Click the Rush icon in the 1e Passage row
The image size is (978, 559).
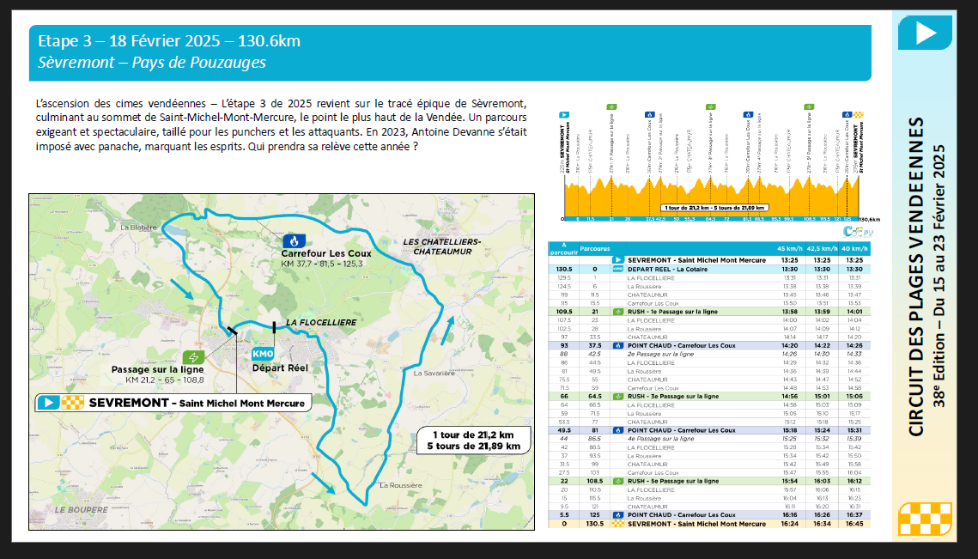tap(617, 312)
